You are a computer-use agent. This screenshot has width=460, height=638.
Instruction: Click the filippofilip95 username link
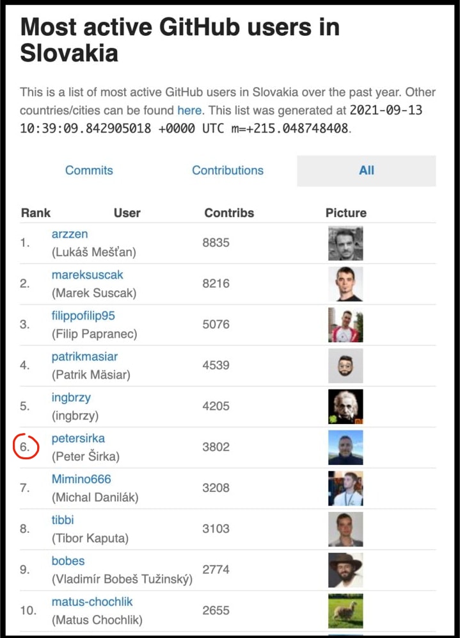83,316
